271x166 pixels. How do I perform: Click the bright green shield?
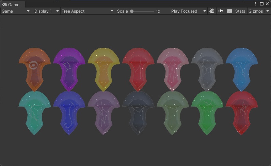point(207,113)
